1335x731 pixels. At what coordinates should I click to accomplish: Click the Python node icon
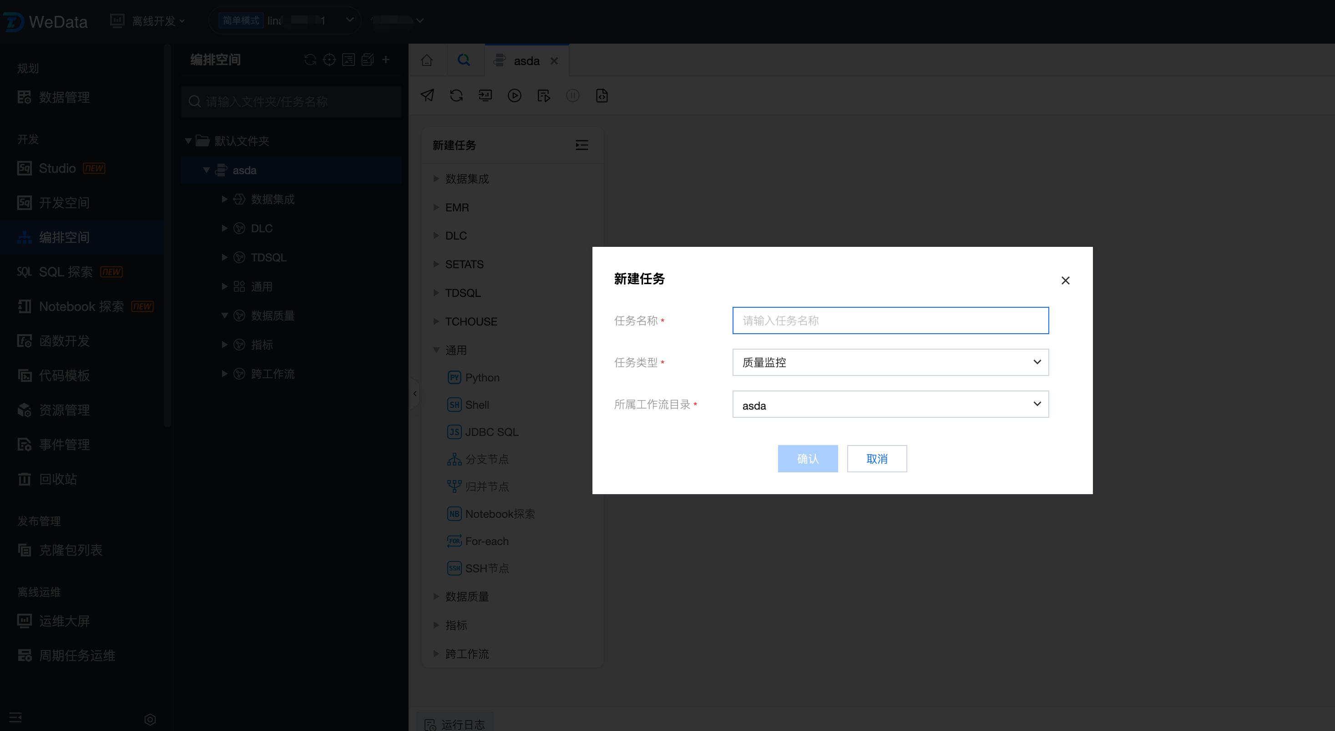point(454,377)
